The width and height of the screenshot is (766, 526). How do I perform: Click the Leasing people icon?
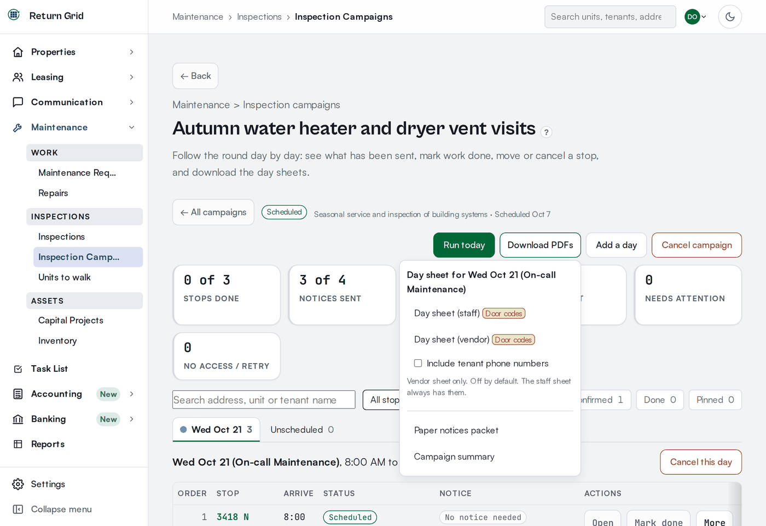(18, 77)
